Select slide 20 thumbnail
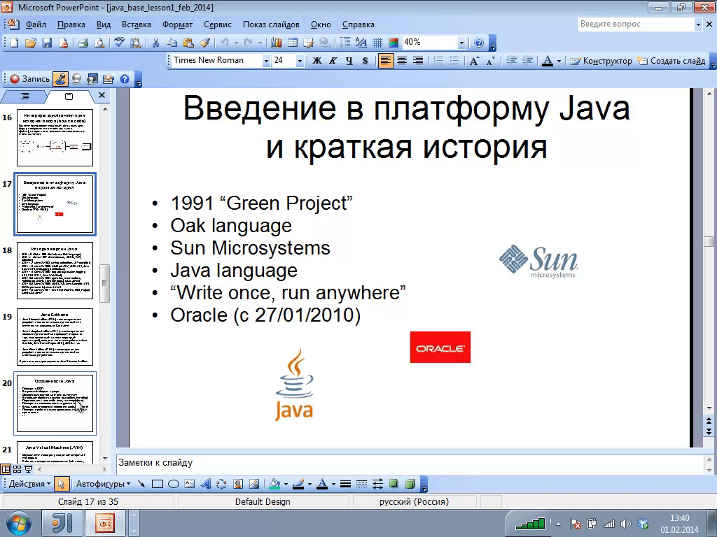This screenshot has height=537, width=717. pos(55,403)
